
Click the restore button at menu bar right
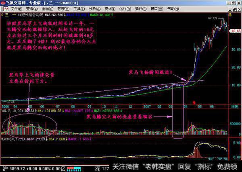[234, 9]
